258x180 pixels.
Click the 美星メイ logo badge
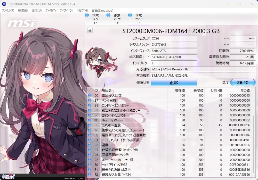pyautogui.click(x=9, y=177)
